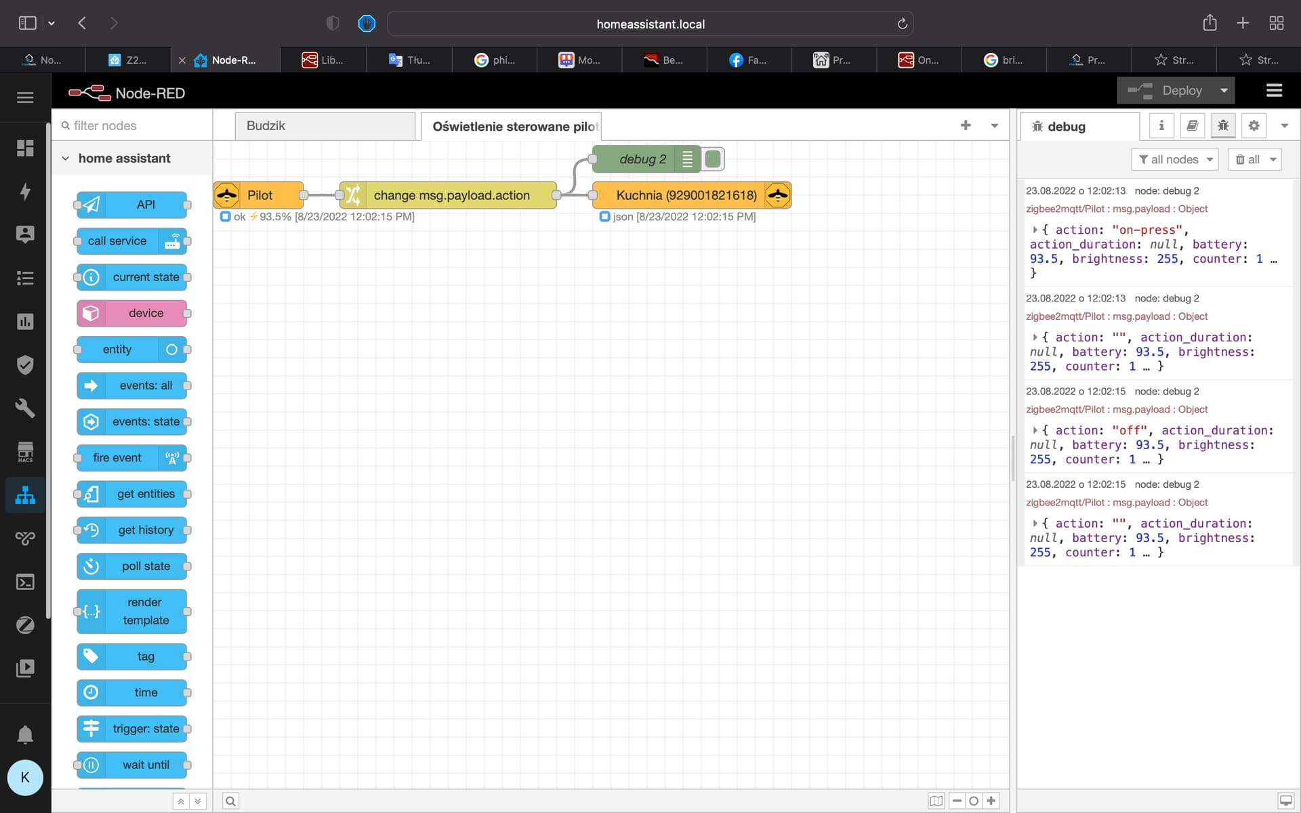
Task: Open the HACS store icon in sidebar
Action: (x=25, y=452)
